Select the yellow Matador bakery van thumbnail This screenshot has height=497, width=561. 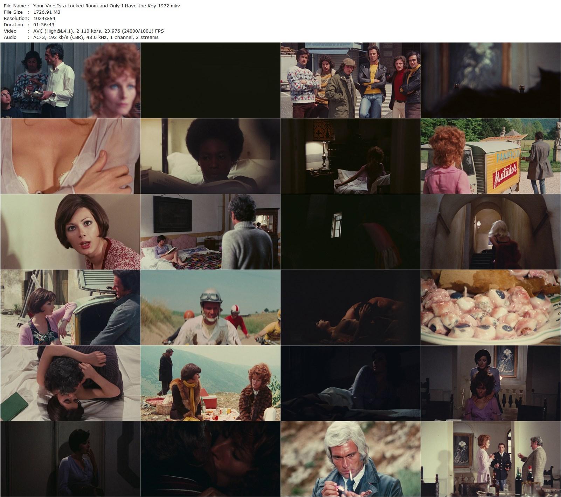coord(491,156)
